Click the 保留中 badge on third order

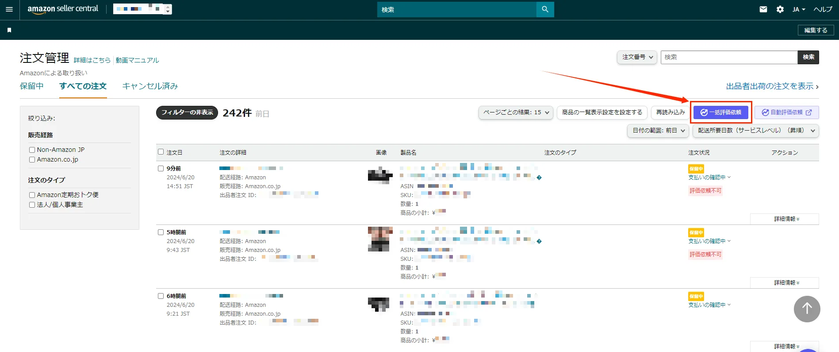point(696,296)
